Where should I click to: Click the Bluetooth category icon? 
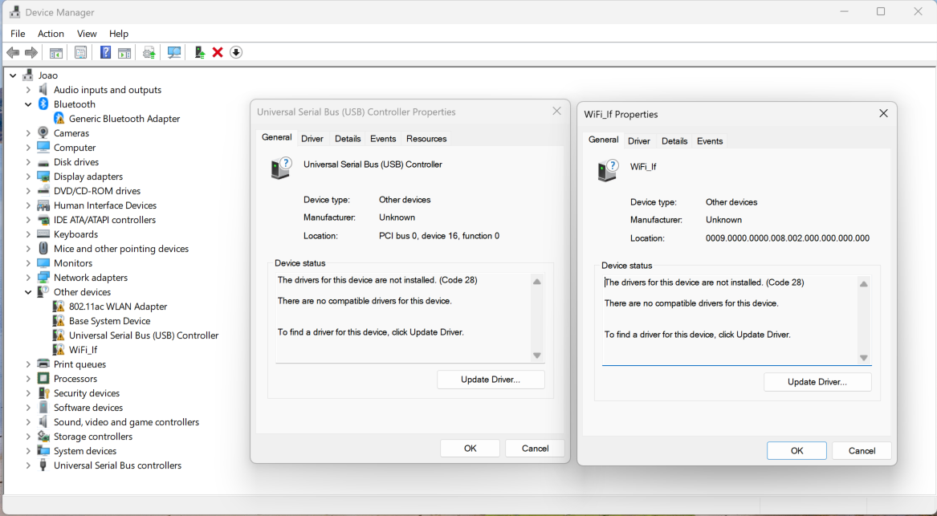point(43,104)
